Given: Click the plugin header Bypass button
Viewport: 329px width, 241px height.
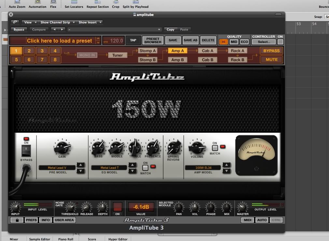Looking at the screenshot, I should point(19,30).
